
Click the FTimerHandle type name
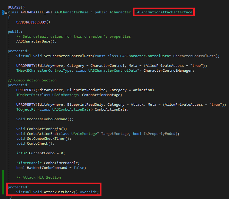click(x=29, y=163)
